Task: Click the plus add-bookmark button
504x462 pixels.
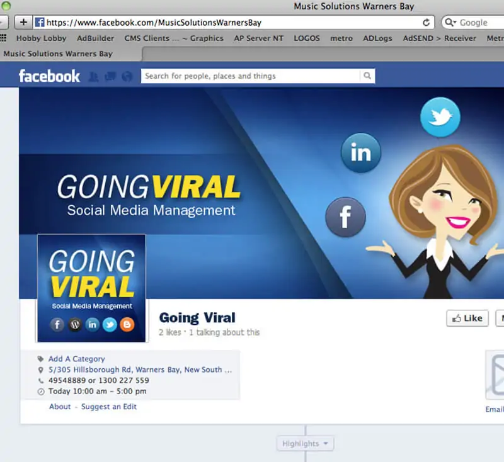Action: 23,23
